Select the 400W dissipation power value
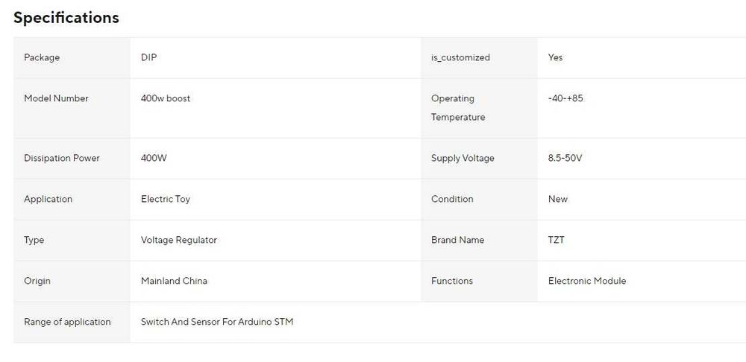Screen dimensions: 746x362 (154, 158)
